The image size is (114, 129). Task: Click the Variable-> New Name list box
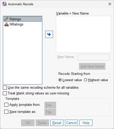83,34
